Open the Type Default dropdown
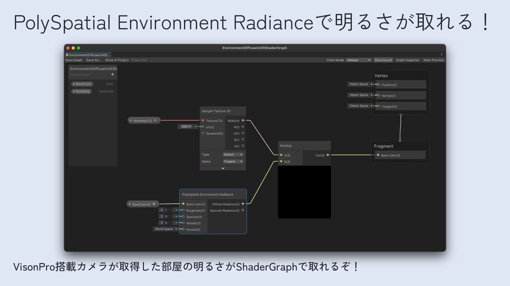 [233, 155]
